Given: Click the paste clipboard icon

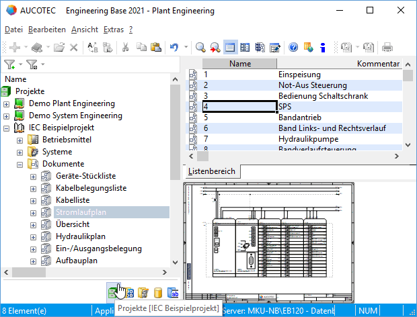Looking at the screenshot, I should [x=156, y=47].
